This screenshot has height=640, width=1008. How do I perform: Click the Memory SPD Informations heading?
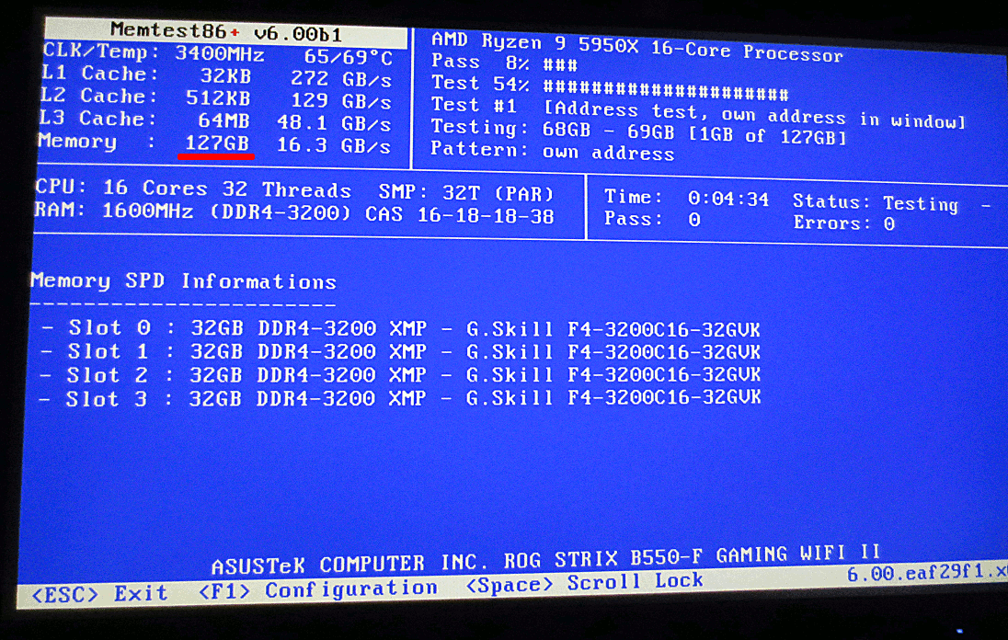tap(183, 280)
